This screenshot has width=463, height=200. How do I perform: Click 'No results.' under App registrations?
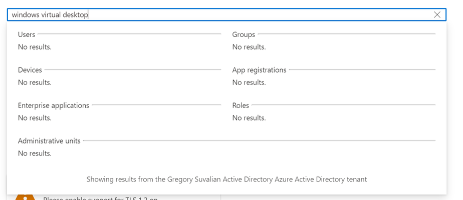[x=249, y=82]
